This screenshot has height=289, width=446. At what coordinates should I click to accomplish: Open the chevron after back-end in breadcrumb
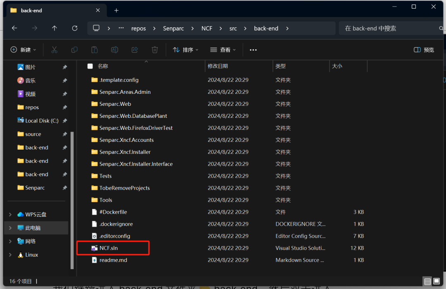[287, 29]
